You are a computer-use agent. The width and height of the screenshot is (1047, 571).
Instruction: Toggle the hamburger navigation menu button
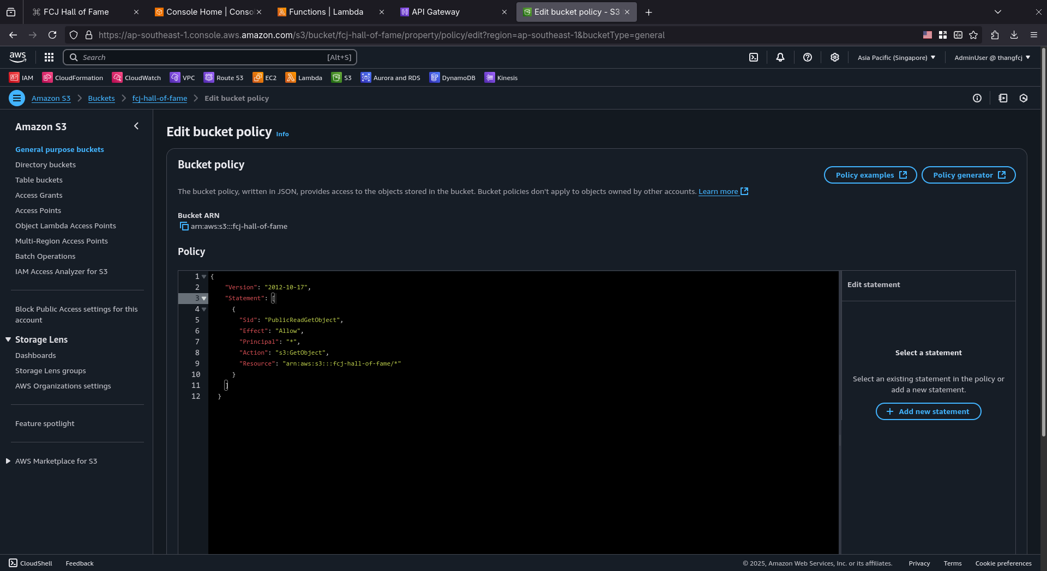[17, 98]
